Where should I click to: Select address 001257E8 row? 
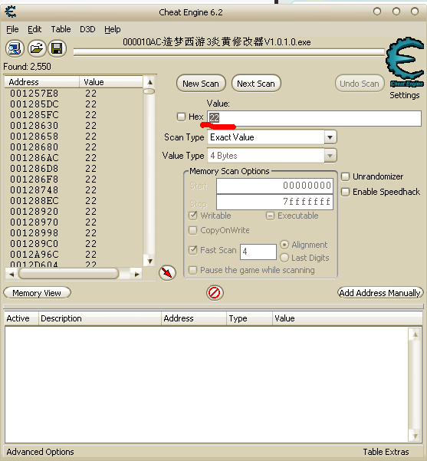pyautogui.click(x=74, y=94)
